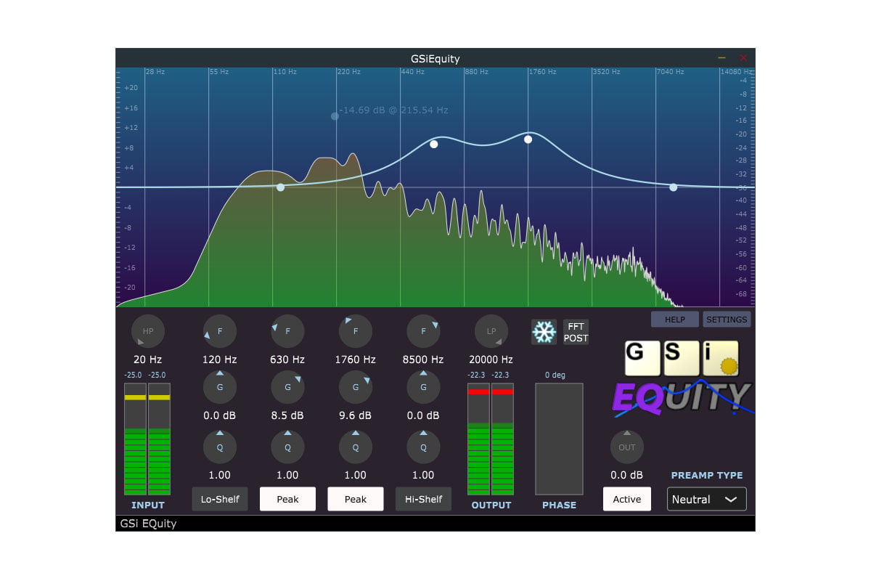871x581 pixels.
Task: Click the PHASE display box
Action: (559, 439)
